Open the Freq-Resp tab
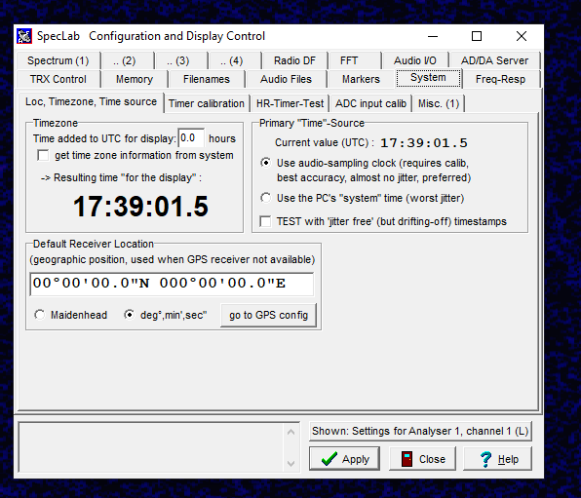This screenshot has width=581, height=498. point(501,79)
